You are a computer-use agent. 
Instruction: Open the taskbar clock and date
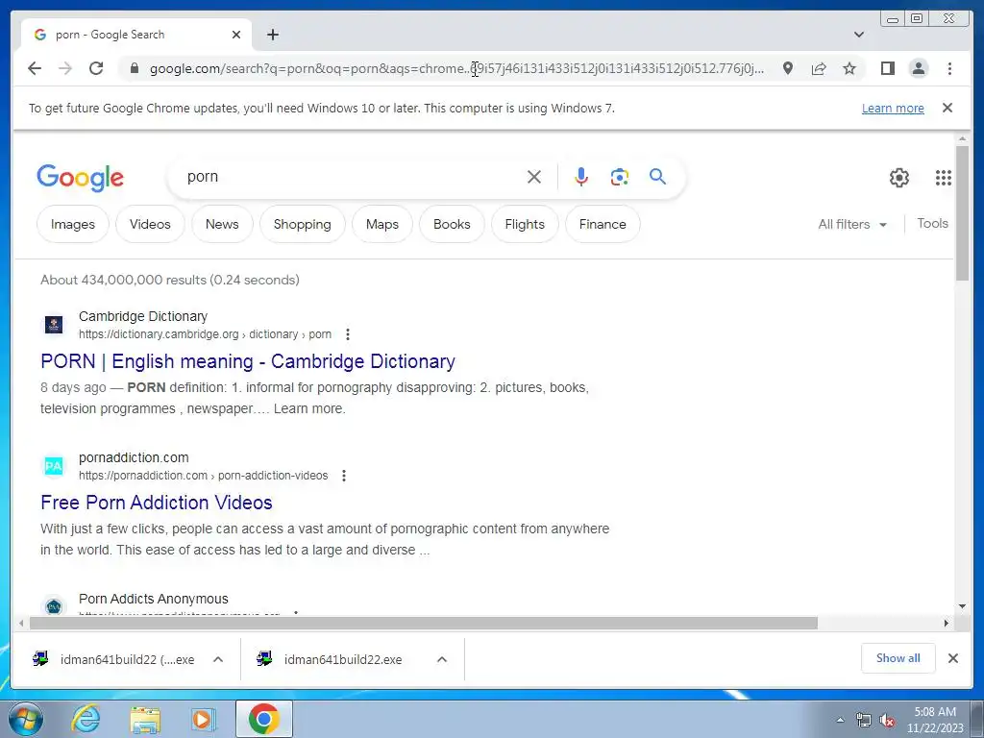[934, 720]
